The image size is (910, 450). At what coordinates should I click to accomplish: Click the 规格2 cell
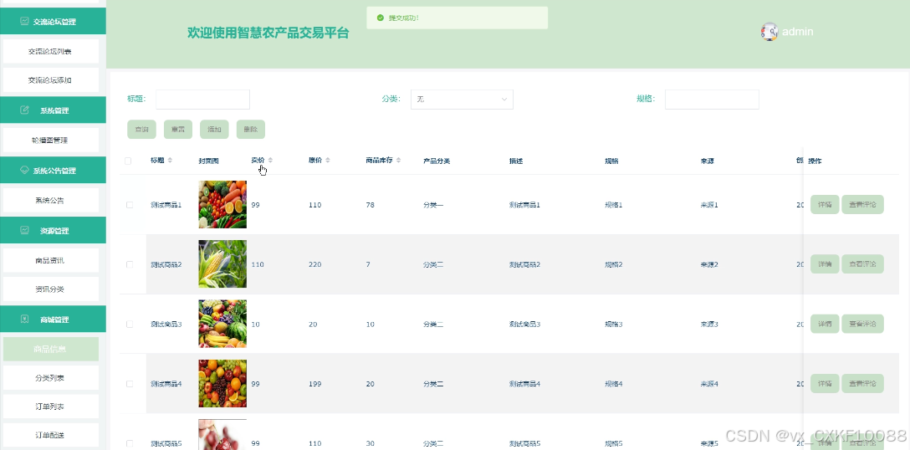[x=613, y=265]
